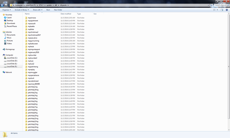Open the help question-mark icon
The image size is (230, 138).
point(227,10)
